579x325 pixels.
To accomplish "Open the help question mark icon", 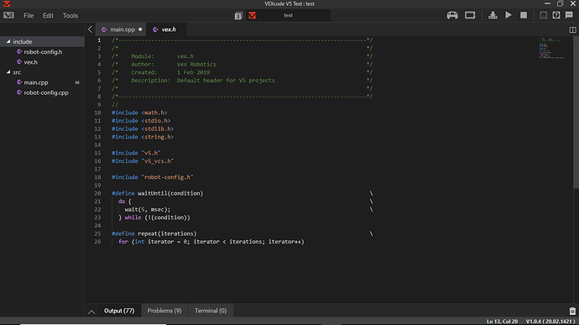I will pyautogui.click(x=556, y=15).
